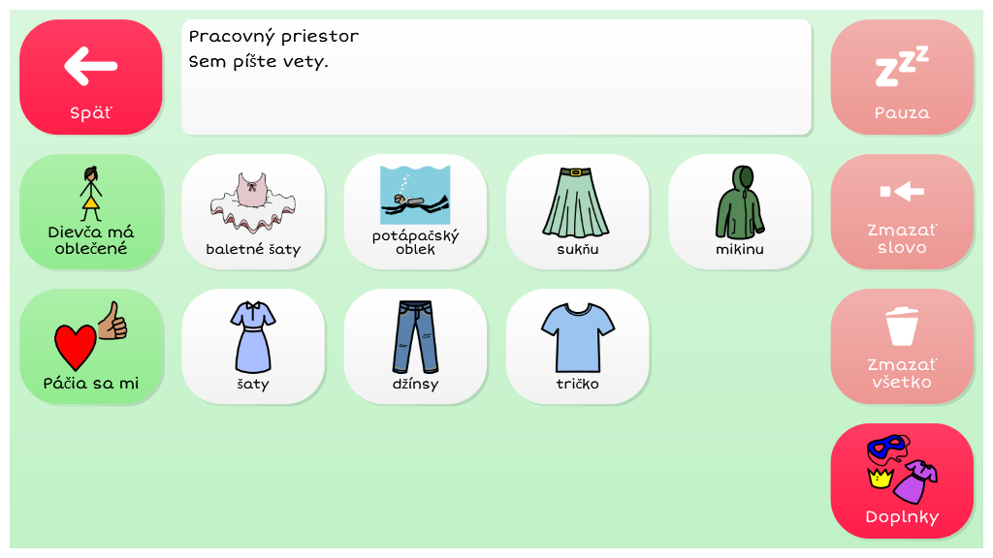
Task: Insert phrase Dievča má oblečené
Action: [90, 211]
